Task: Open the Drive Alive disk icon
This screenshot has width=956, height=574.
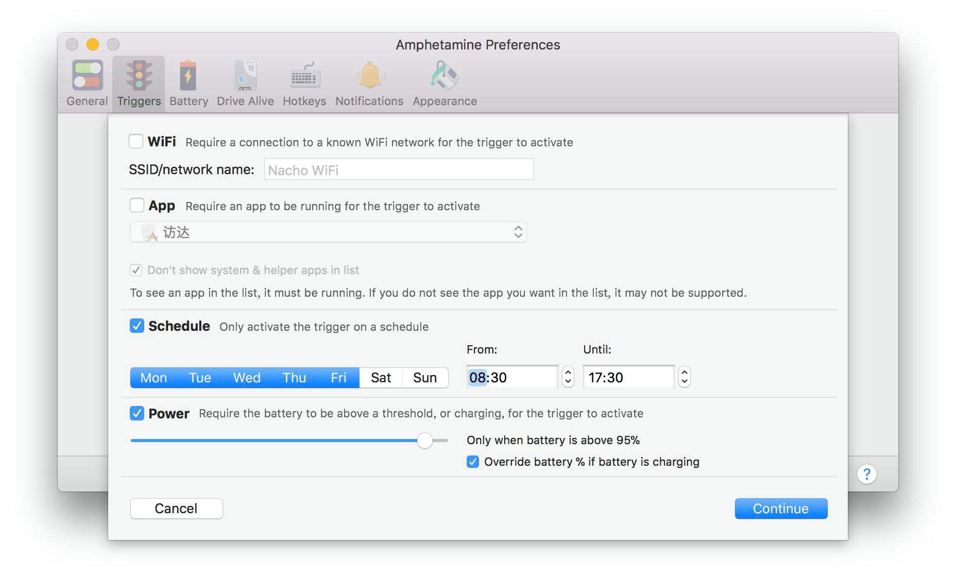Action: click(x=245, y=75)
